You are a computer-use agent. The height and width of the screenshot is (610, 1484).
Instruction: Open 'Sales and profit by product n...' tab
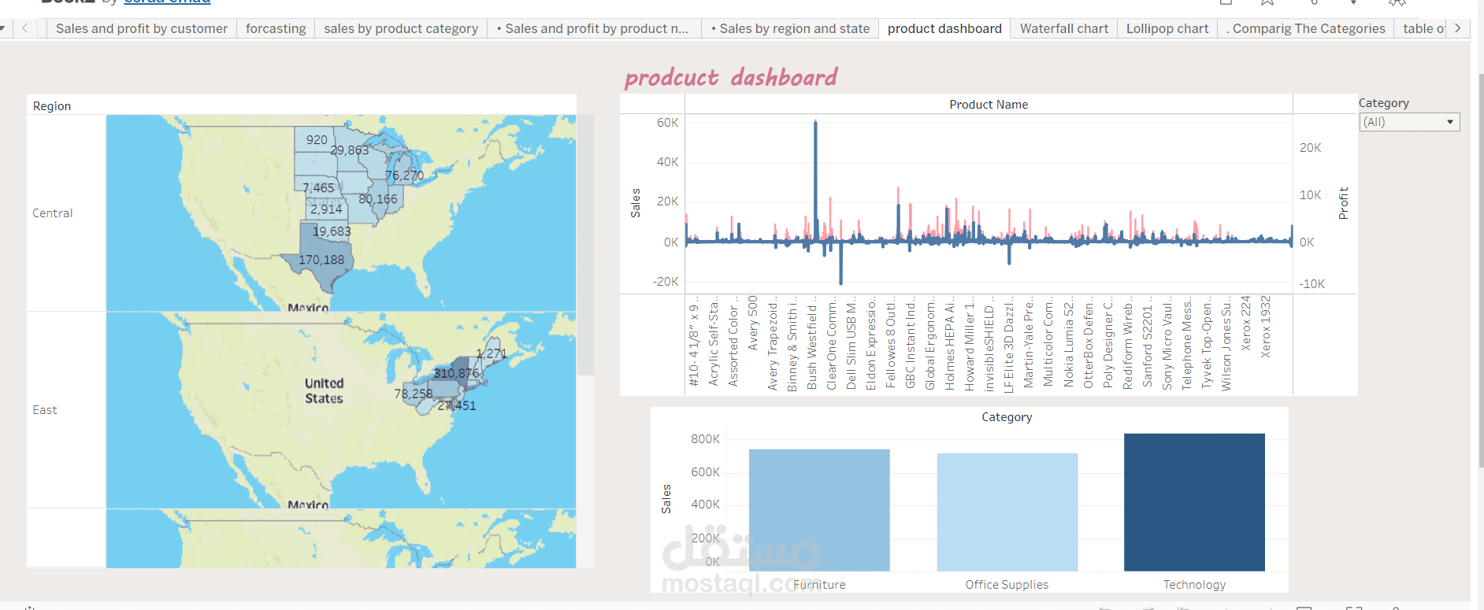tap(593, 28)
